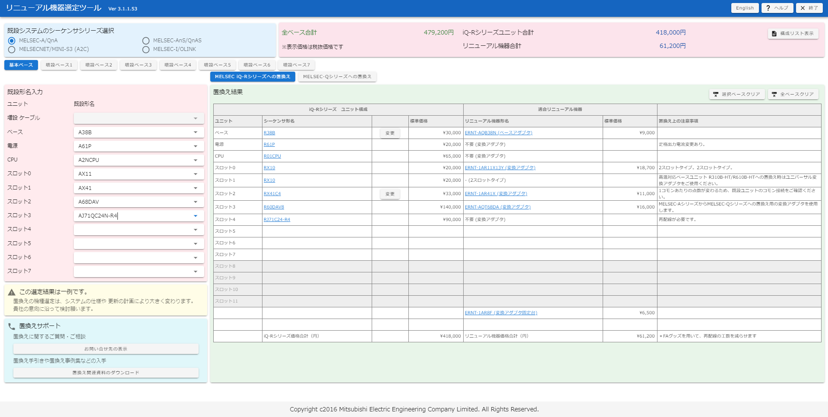Open the スロット2 dropdown showing A68DAV

(139, 202)
